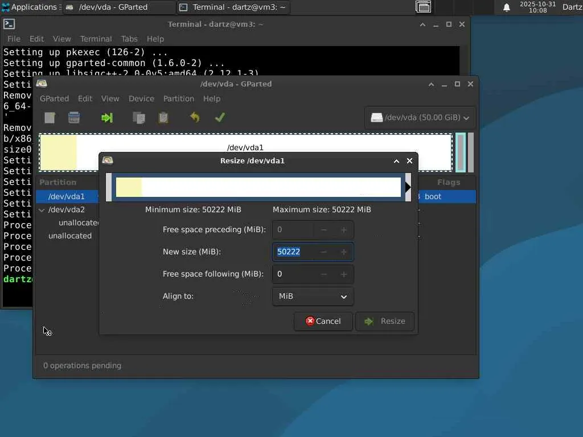Image resolution: width=583 pixels, height=437 pixels.
Task: Click the terminal icon in Terminal title bar
Action: pyautogui.click(x=9, y=24)
